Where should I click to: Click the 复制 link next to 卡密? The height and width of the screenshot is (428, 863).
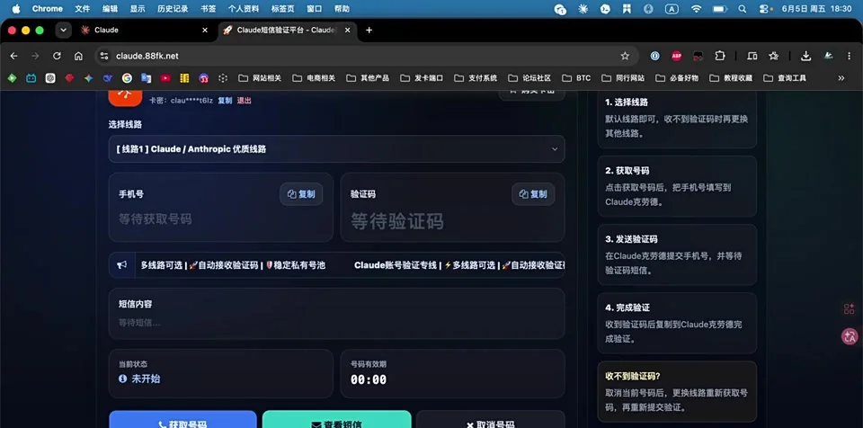pos(225,100)
